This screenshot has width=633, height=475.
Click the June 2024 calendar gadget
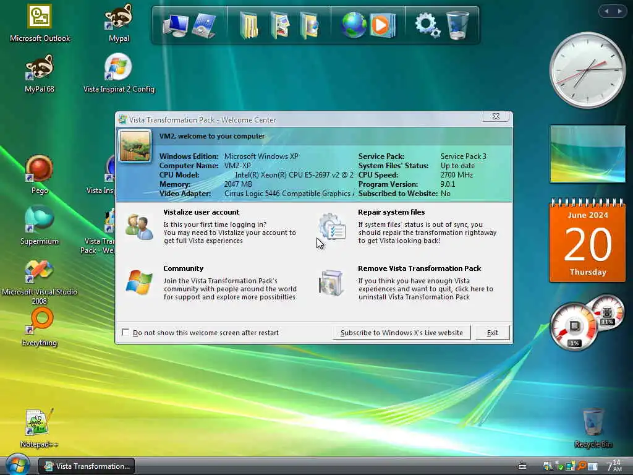pyautogui.click(x=587, y=241)
